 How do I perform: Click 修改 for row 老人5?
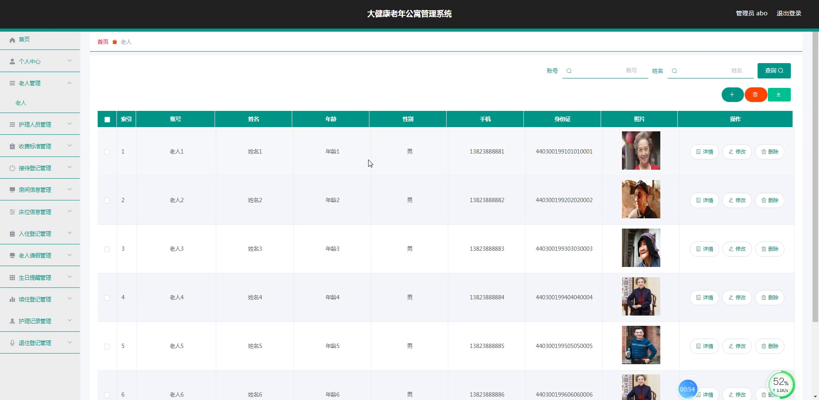(x=737, y=346)
